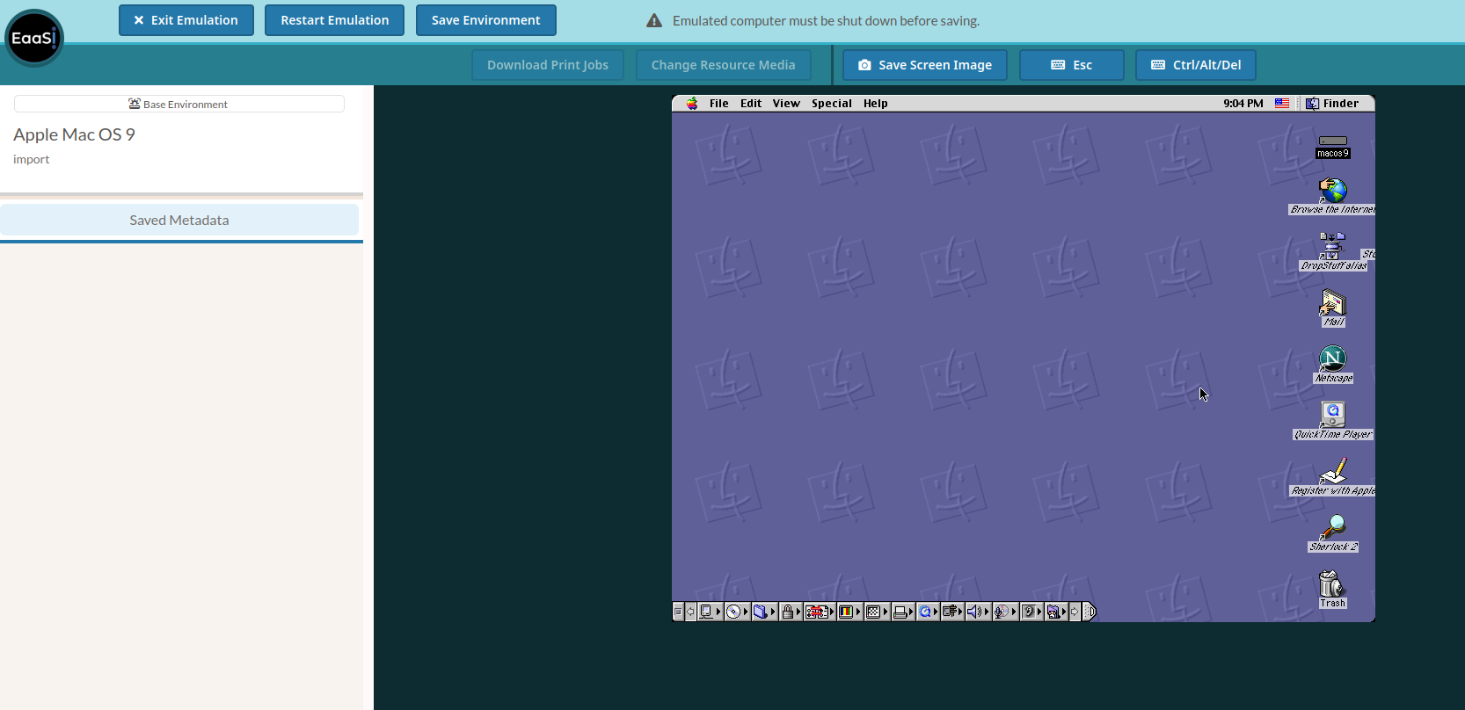Click Restart Emulation button

point(334,20)
